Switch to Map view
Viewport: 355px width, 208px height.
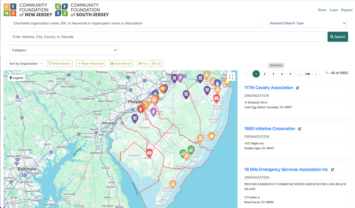143,63
